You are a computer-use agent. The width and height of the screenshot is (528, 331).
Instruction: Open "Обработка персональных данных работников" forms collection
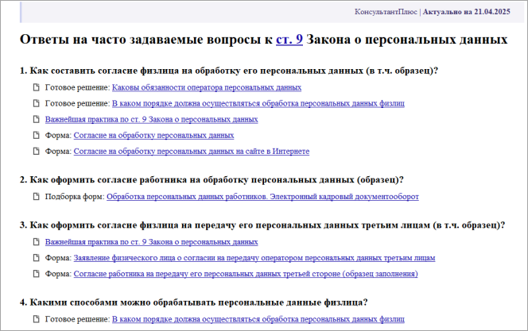[x=262, y=197]
